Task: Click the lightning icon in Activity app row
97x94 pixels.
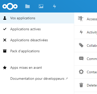Action: [x=81, y=32]
